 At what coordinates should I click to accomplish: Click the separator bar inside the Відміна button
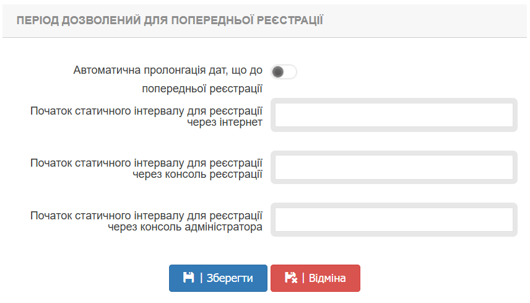(303, 278)
